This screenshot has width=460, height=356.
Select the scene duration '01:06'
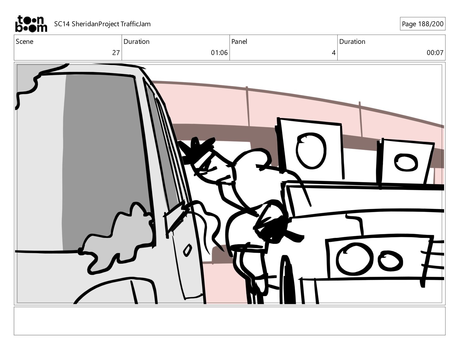pos(219,53)
